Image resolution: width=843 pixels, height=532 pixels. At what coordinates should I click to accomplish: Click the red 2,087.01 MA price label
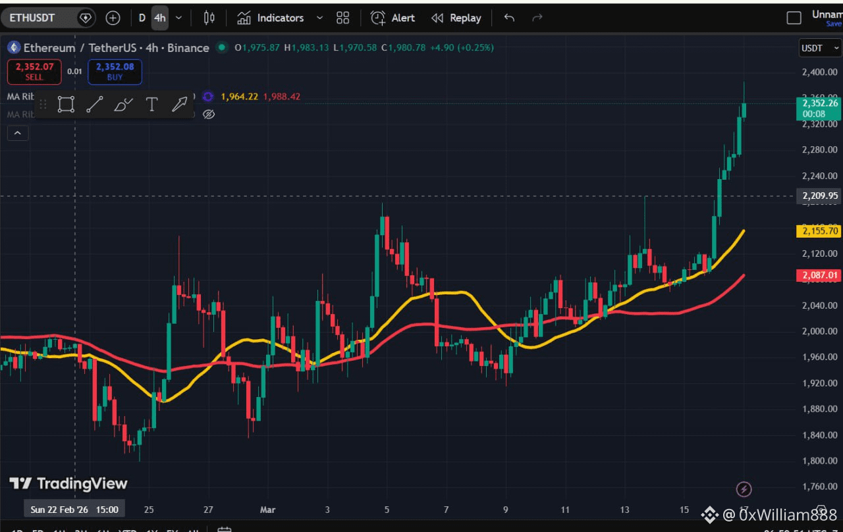819,275
